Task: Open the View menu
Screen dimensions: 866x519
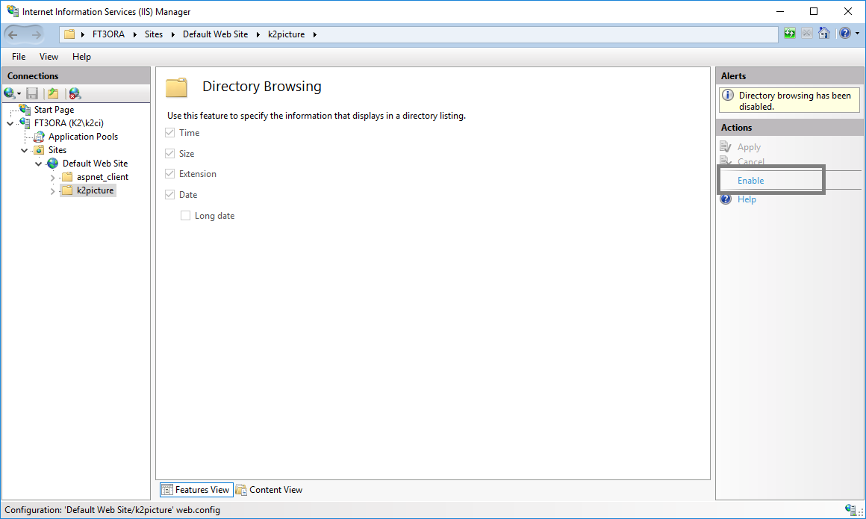Action: pyautogui.click(x=49, y=56)
